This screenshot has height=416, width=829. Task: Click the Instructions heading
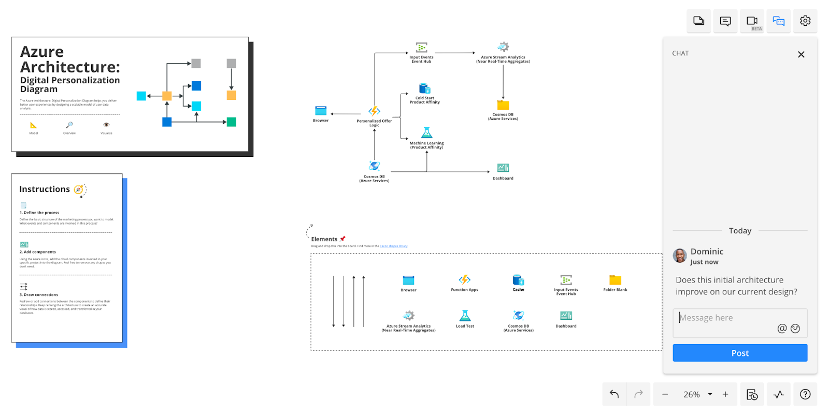coord(45,189)
